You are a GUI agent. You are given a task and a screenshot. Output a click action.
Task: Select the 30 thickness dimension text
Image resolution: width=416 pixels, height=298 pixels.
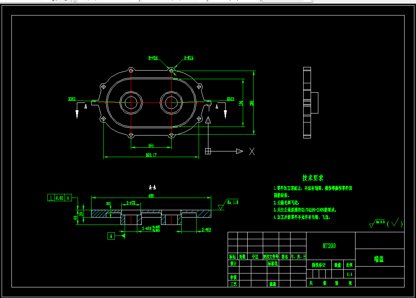coord(81,213)
